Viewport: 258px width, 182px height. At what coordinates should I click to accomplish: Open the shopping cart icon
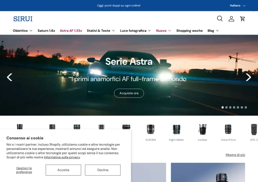[243, 19]
